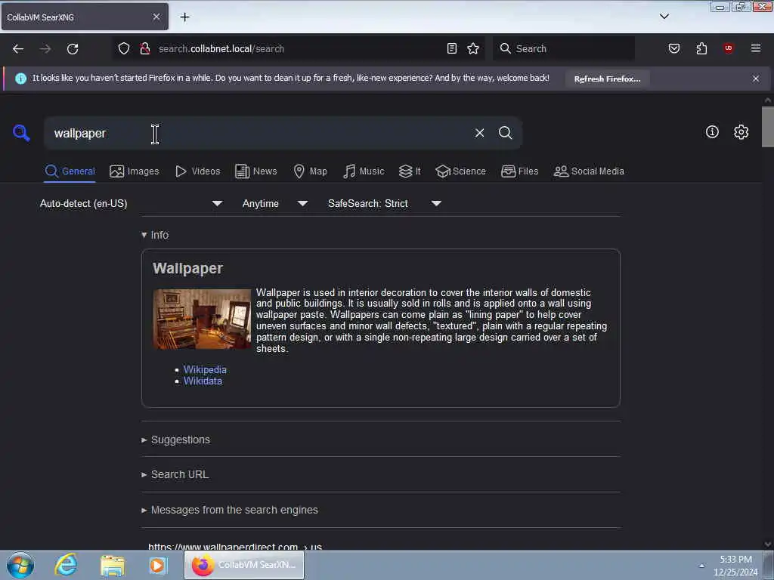Screen dimensions: 774x580
Task: Switch to Files category
Action: pos(520,171)
